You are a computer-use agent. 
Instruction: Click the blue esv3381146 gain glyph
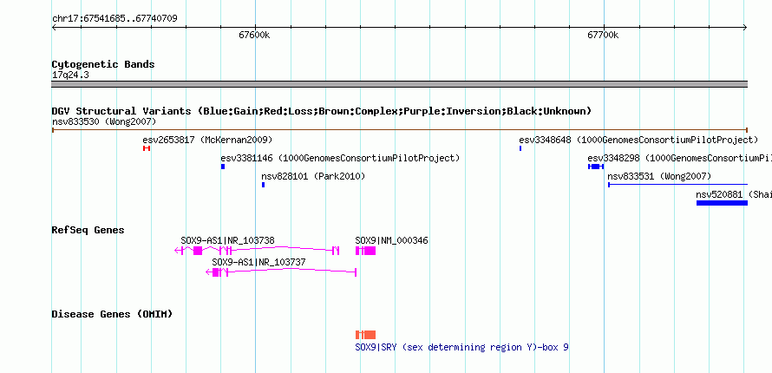point(223,167)
